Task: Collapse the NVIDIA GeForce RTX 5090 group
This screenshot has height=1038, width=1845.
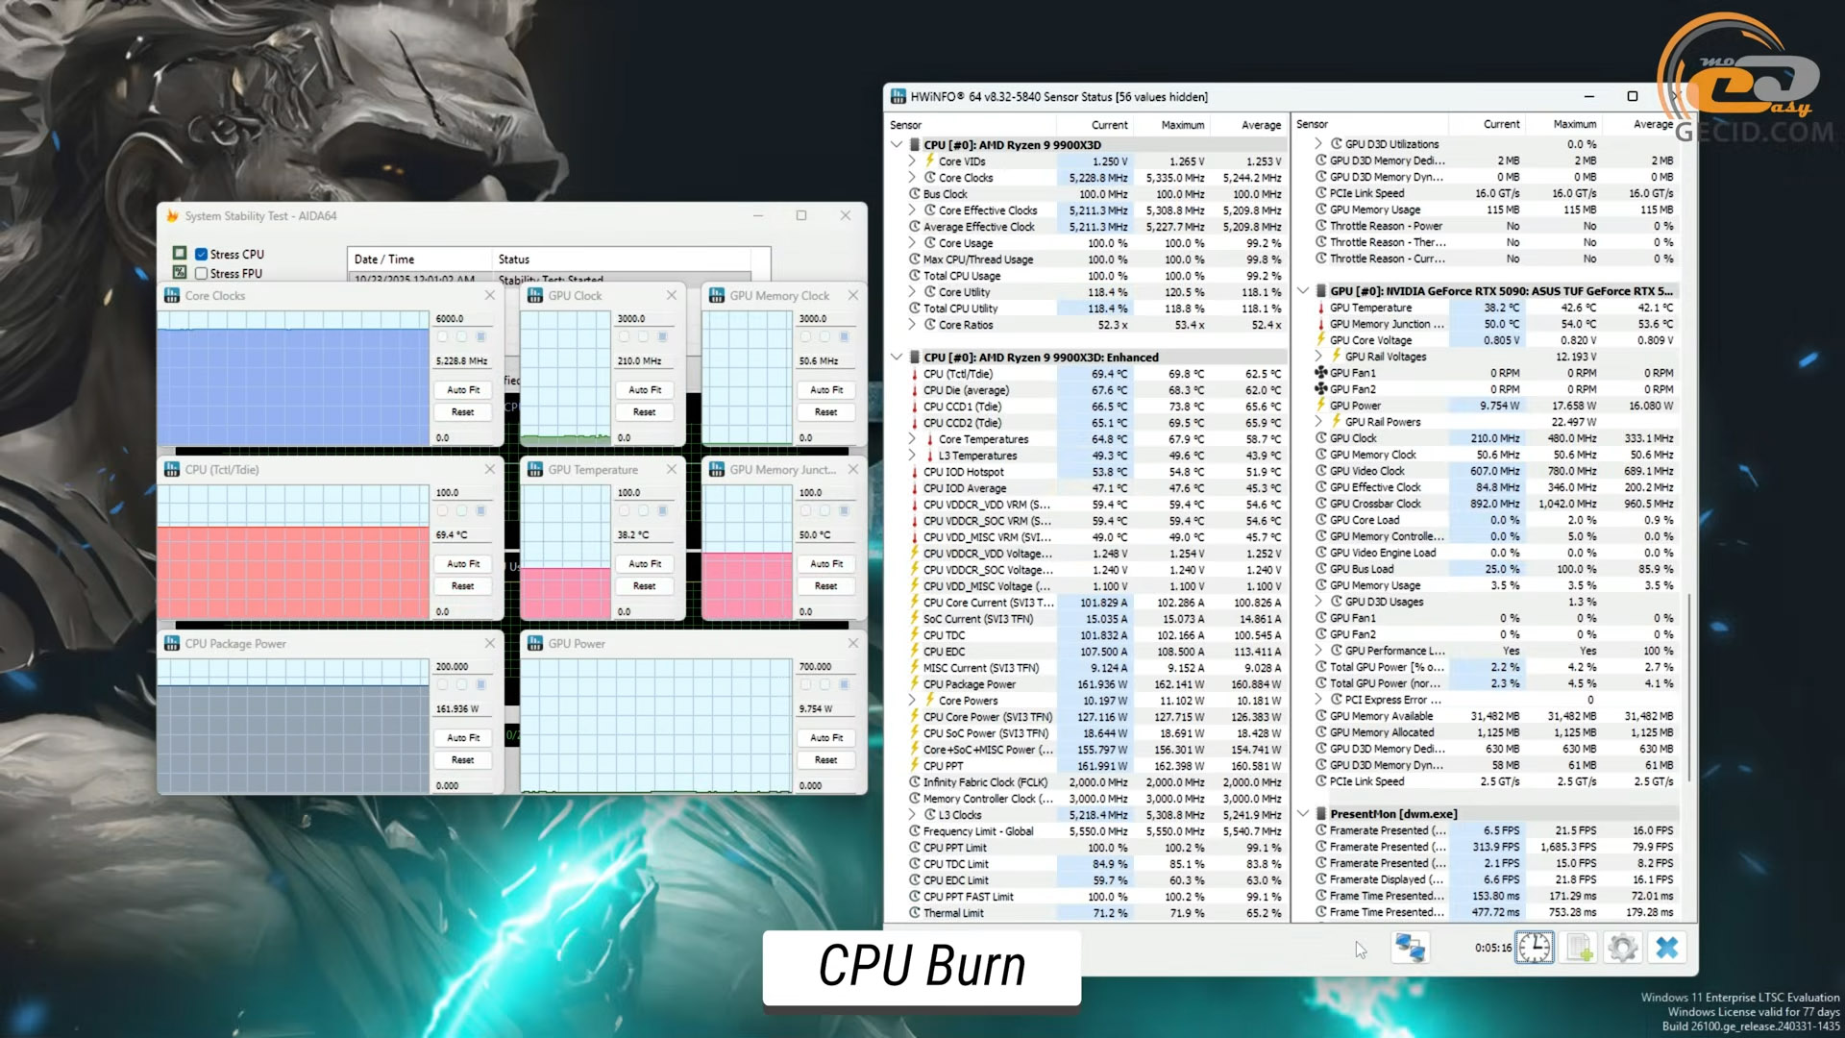Action: click(x=1303, y=291)
